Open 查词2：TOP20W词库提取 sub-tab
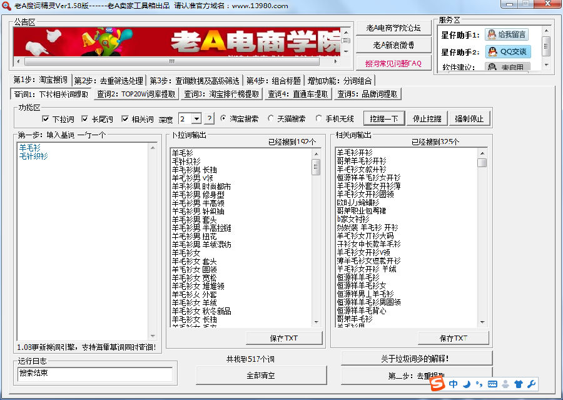This screenshot has height=400, width=563. (x=136, y=94)
